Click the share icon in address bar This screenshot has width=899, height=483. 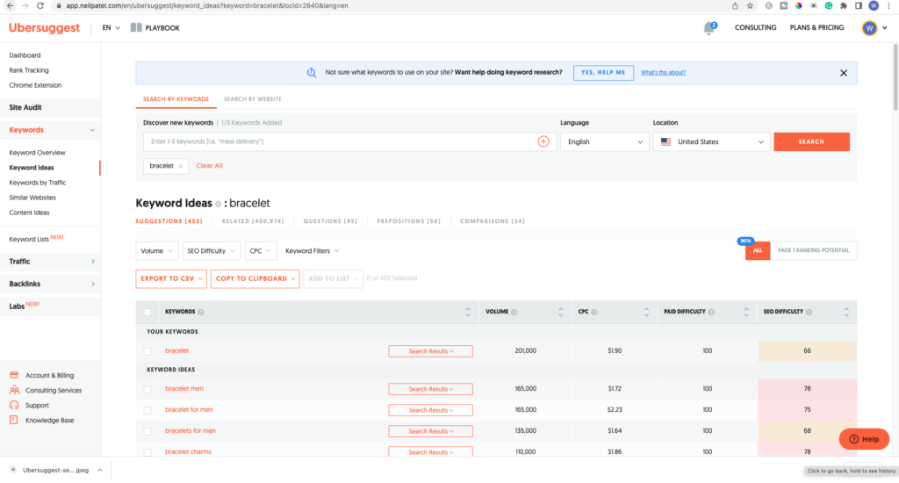click(735, 6)
